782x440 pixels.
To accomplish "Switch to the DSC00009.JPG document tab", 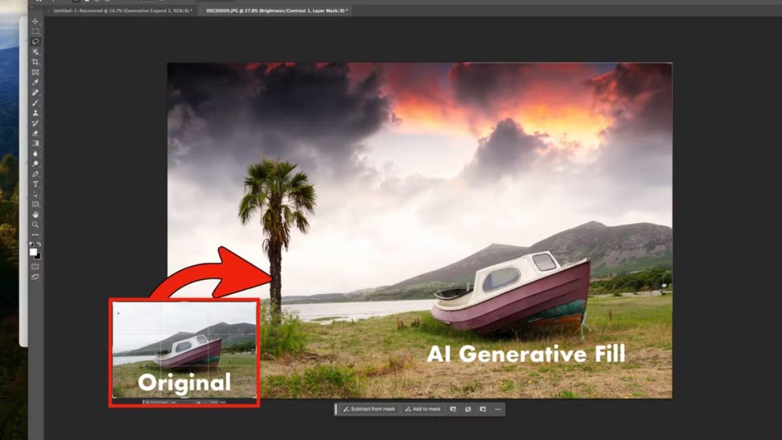I will (276, 11).
